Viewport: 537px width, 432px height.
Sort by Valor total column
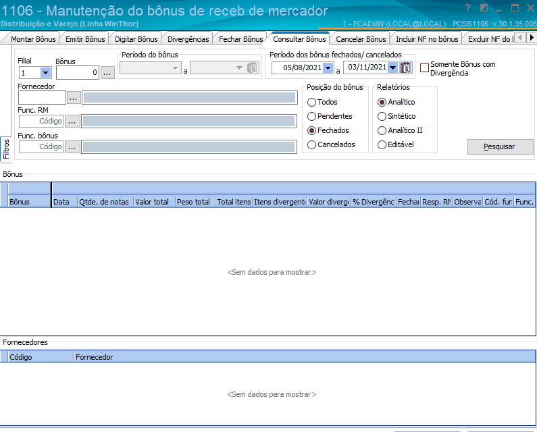pyautogui.click(x=155, y=202)
